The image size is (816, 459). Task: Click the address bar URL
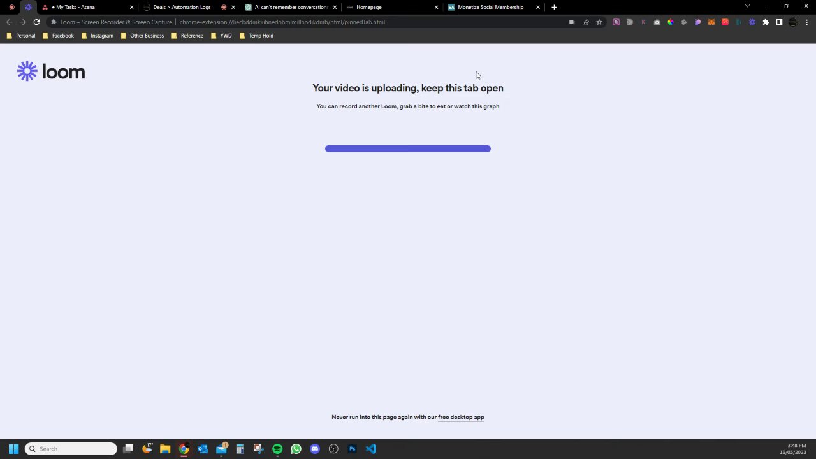coord(282,22)
